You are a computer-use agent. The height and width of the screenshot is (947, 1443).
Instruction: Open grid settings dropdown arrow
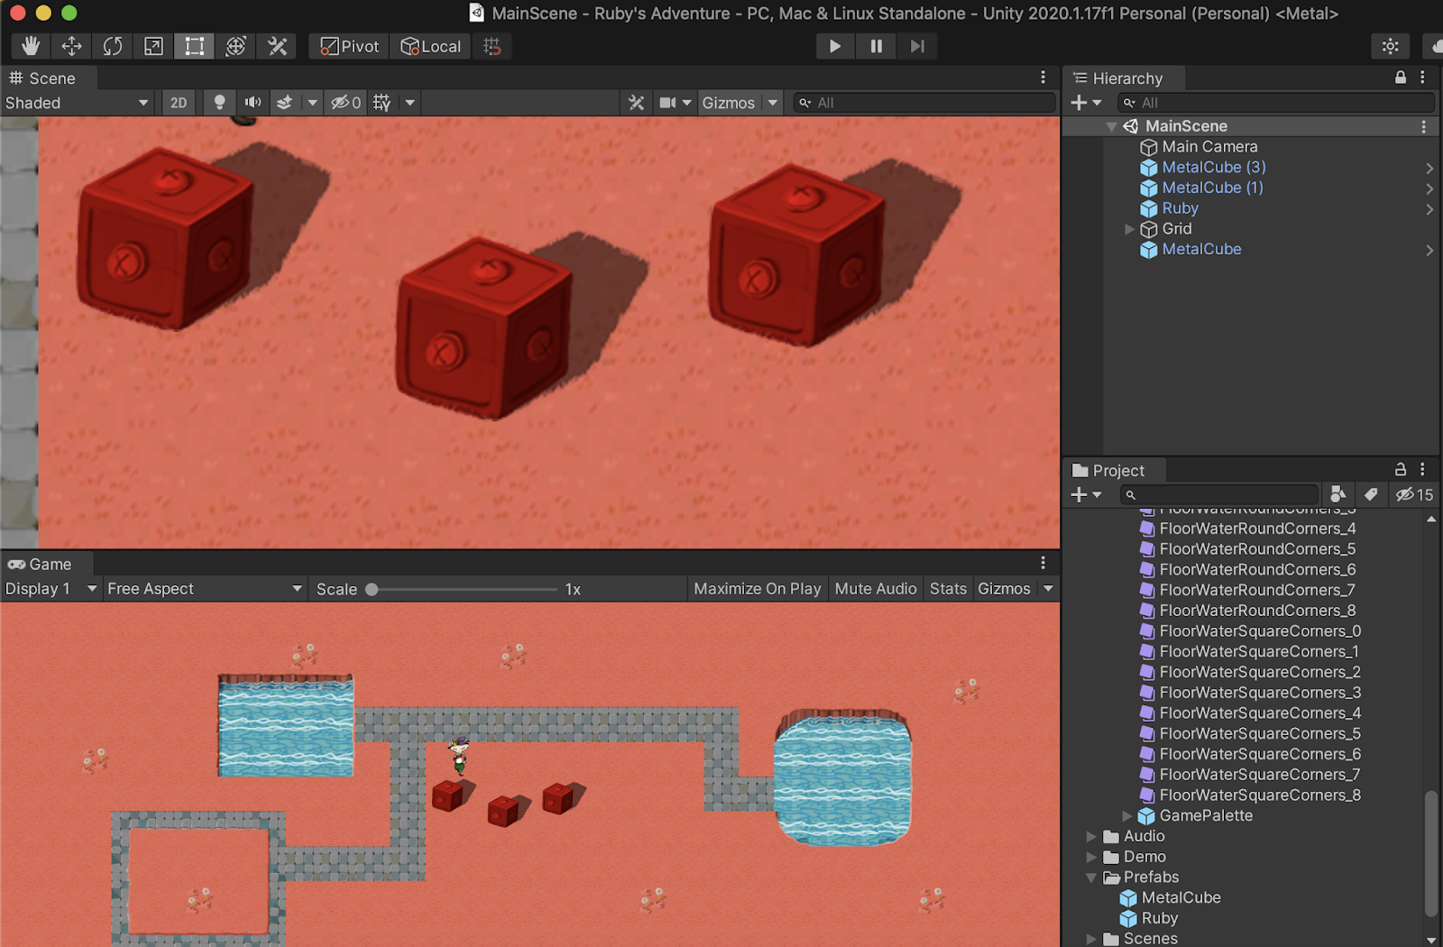pyautogui.click(x=410, y=103)
